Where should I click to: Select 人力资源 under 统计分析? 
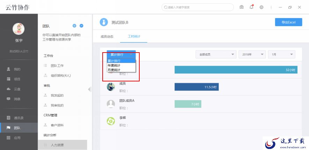tap(62, 145)
